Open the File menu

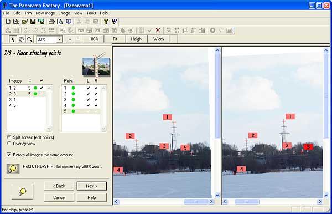pos(6,13)
